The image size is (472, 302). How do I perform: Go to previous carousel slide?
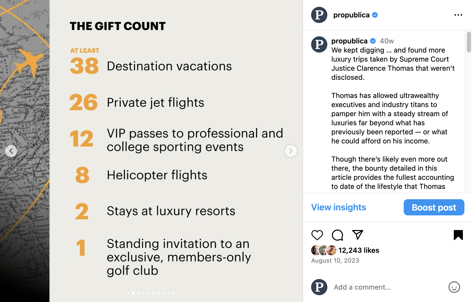(11, 151)
